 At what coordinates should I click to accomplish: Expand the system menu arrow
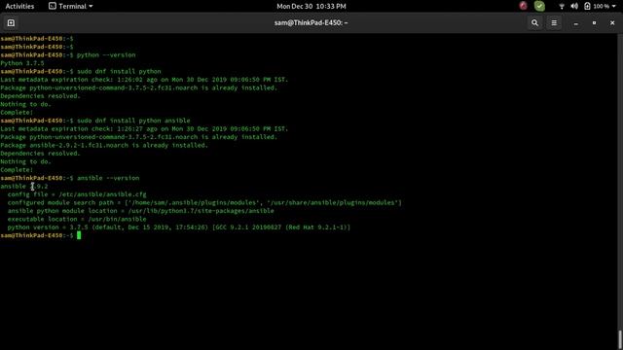tap(614, 7)
